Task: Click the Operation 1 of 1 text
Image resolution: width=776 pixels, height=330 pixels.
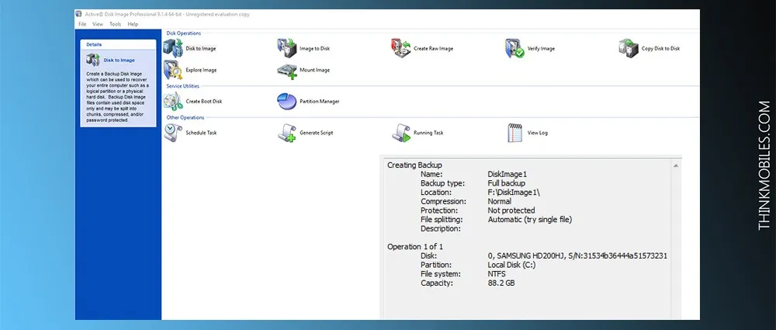Action: point(415,247)
